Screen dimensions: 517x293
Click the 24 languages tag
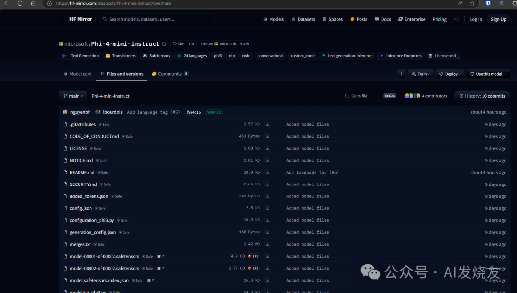click(192, 56)
